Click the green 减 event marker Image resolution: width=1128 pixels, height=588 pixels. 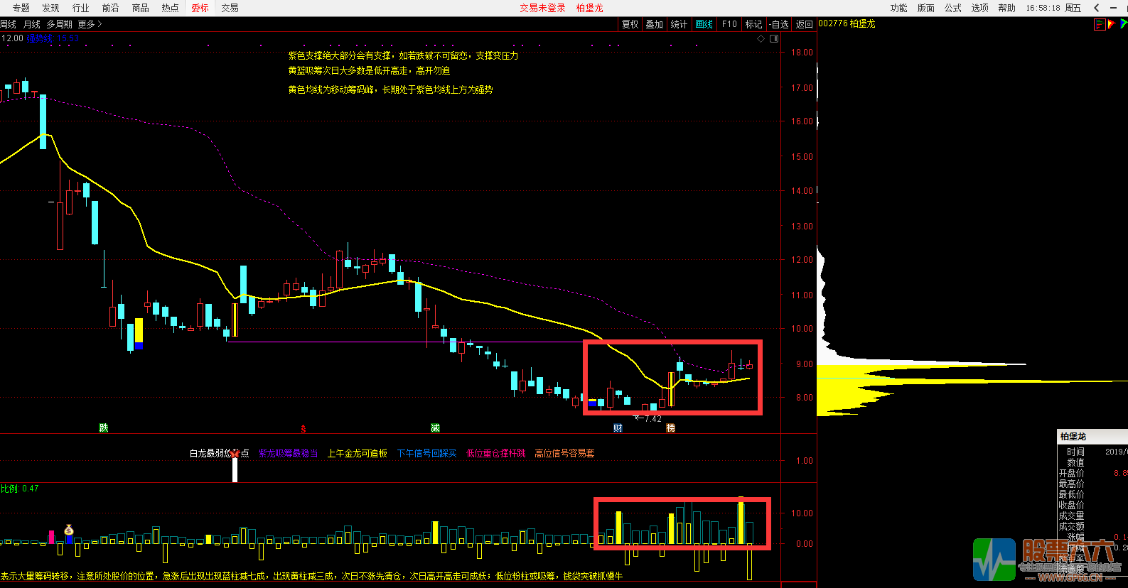coord(435,428)
